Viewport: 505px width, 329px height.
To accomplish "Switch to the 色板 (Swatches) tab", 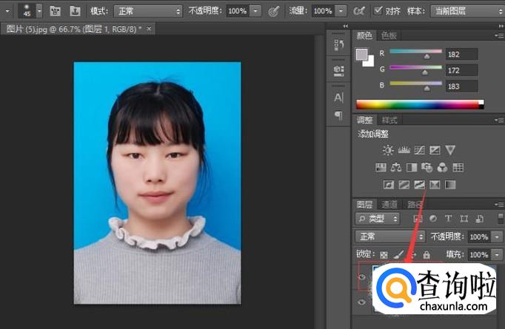I will [x=389, y=35].
